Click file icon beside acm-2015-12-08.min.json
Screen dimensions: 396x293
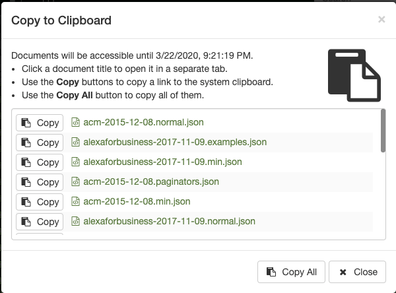tap(75, 201)
